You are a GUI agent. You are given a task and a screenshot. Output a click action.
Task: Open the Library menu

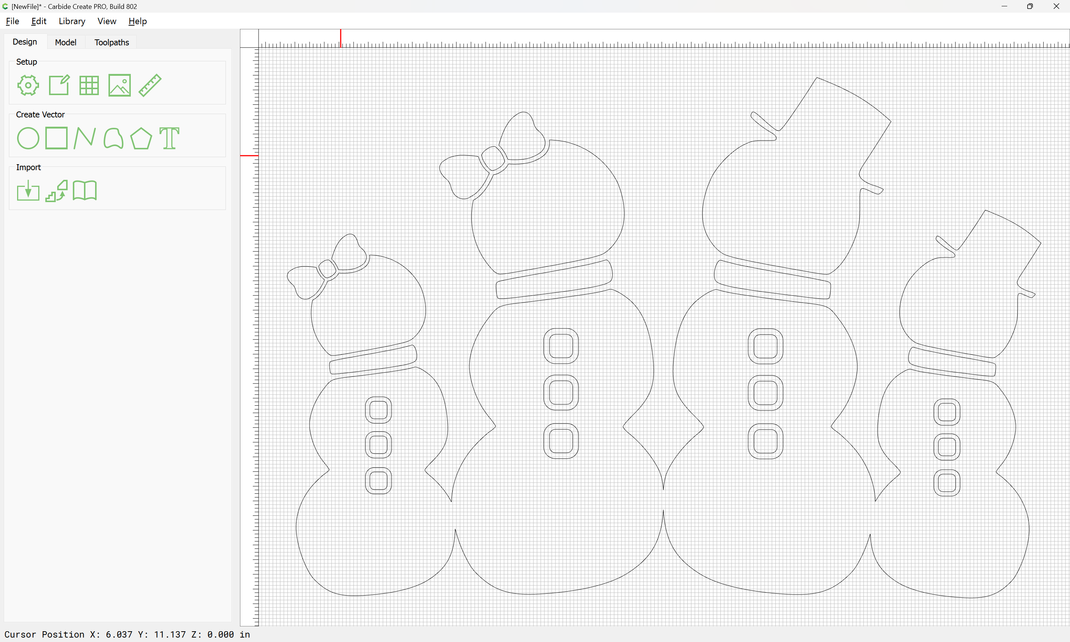click(72, 21)
